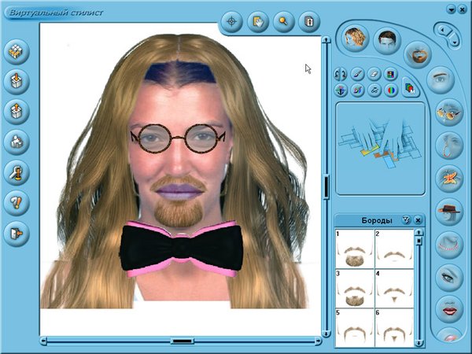Screen dimensions: 472x354
Task: Open the women's hairstyles category
Action: [356, 37]
